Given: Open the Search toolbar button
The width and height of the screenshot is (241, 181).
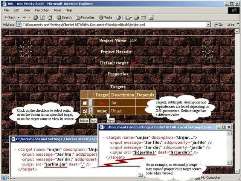Looking at the screenshot, I should click(64, 18).
